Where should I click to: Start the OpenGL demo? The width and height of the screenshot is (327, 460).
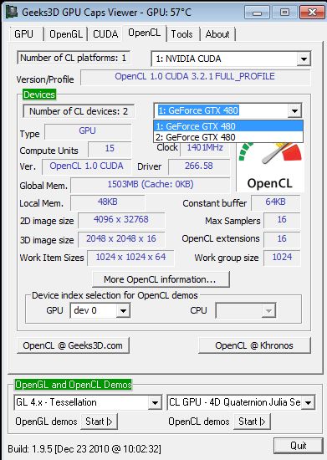click(x=99, y=422)
